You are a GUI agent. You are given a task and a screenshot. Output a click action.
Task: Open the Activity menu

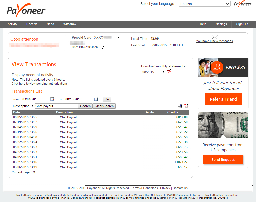click(12, 24)
